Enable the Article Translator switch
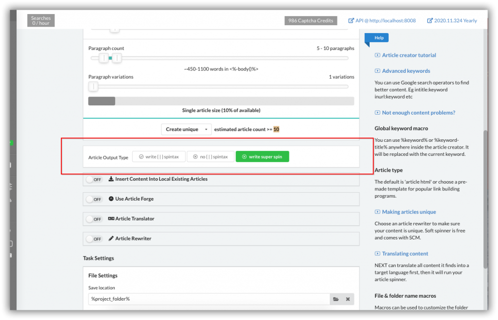 [94, 219]
